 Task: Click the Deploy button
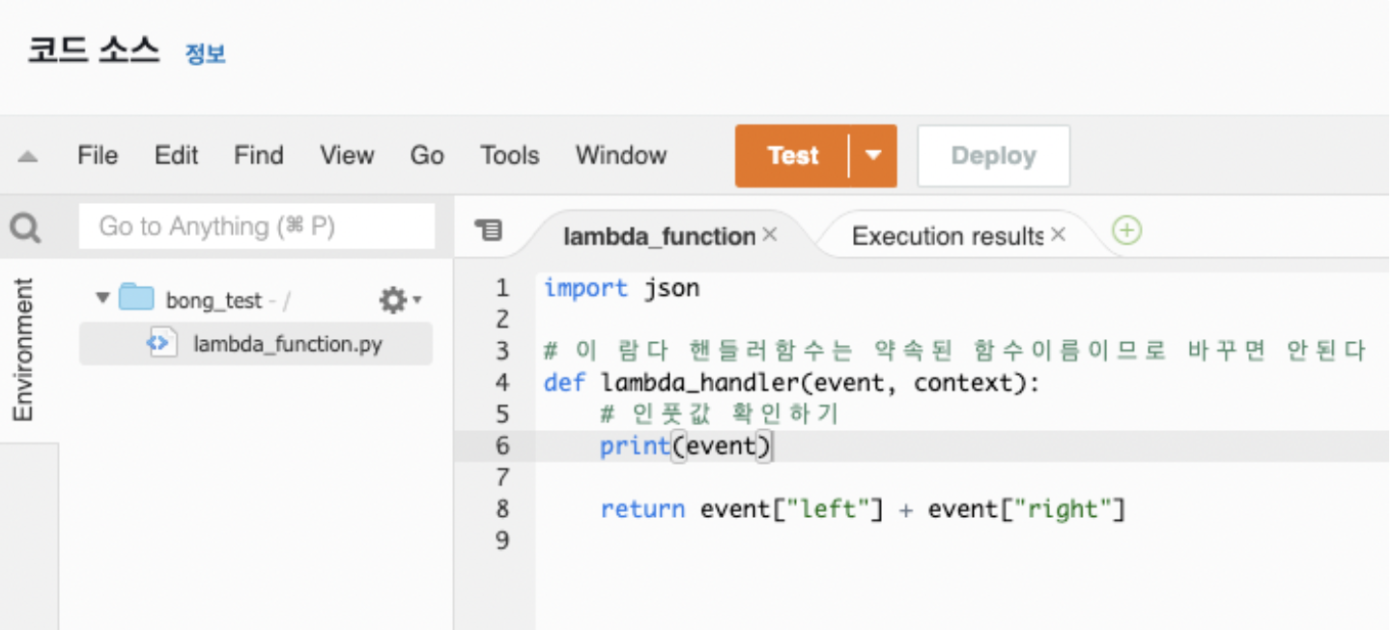point(993,156)
